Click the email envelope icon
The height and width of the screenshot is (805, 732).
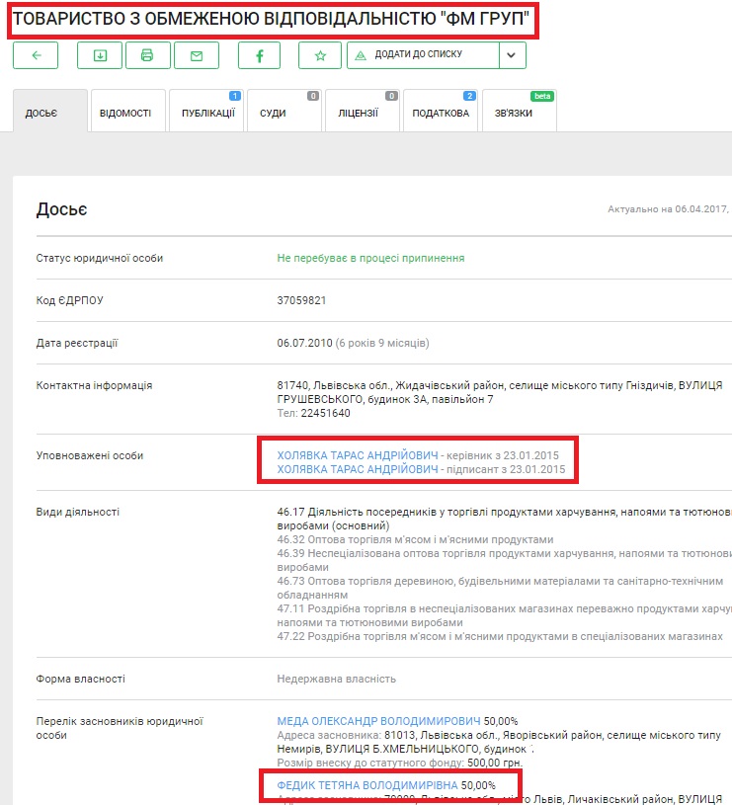pyautogui.click(x=197, y=55)
